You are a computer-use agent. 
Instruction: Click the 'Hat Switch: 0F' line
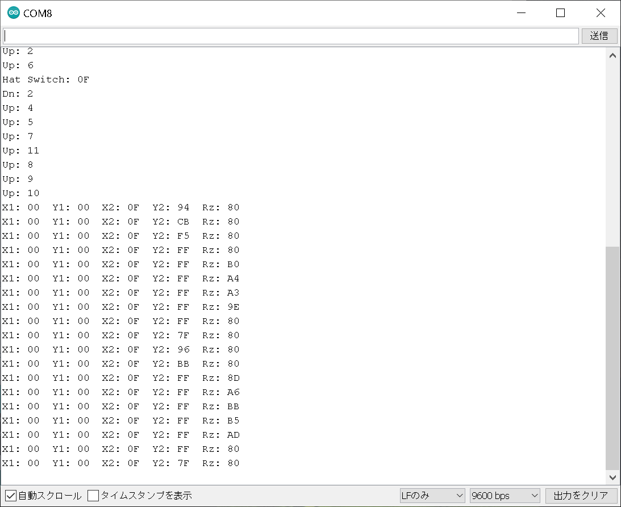point(46,80)
